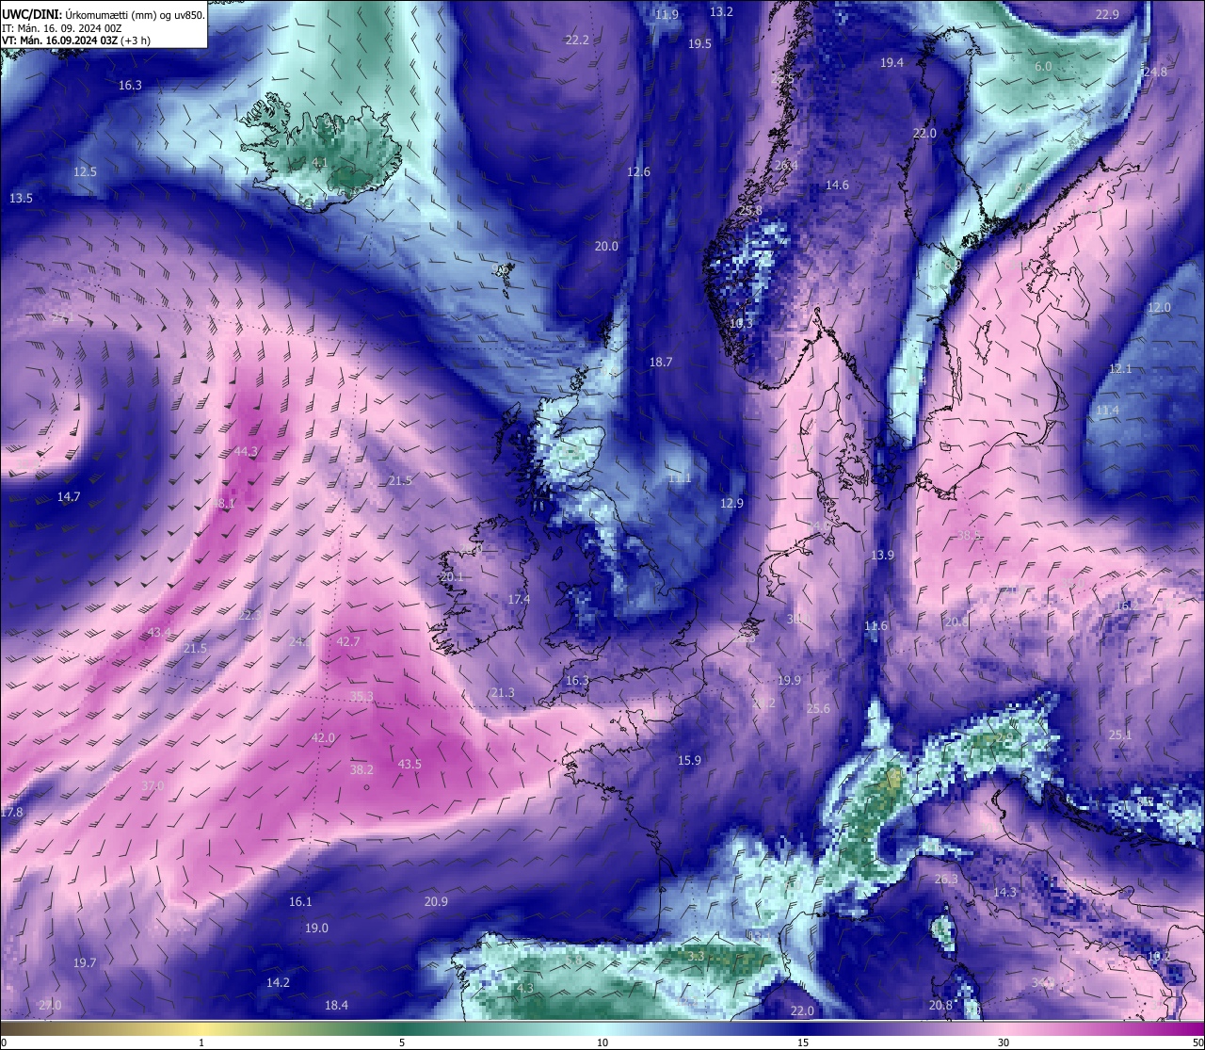Click the 3.3 value over Spain
The image size is (1205, 1050).
coord(696,956)
